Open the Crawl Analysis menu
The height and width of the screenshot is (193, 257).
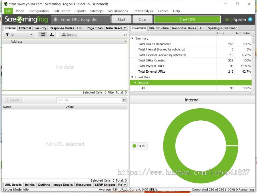(x=142, y=11)
